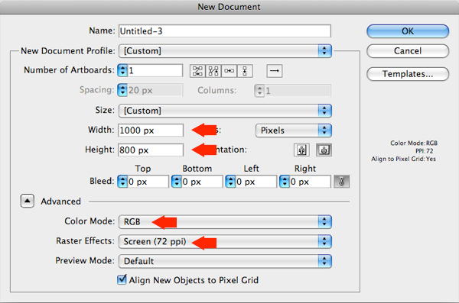This screenshot has height=303, width=459.
Task: Set the landscape orientation icon
Action: tap(324, 150)
